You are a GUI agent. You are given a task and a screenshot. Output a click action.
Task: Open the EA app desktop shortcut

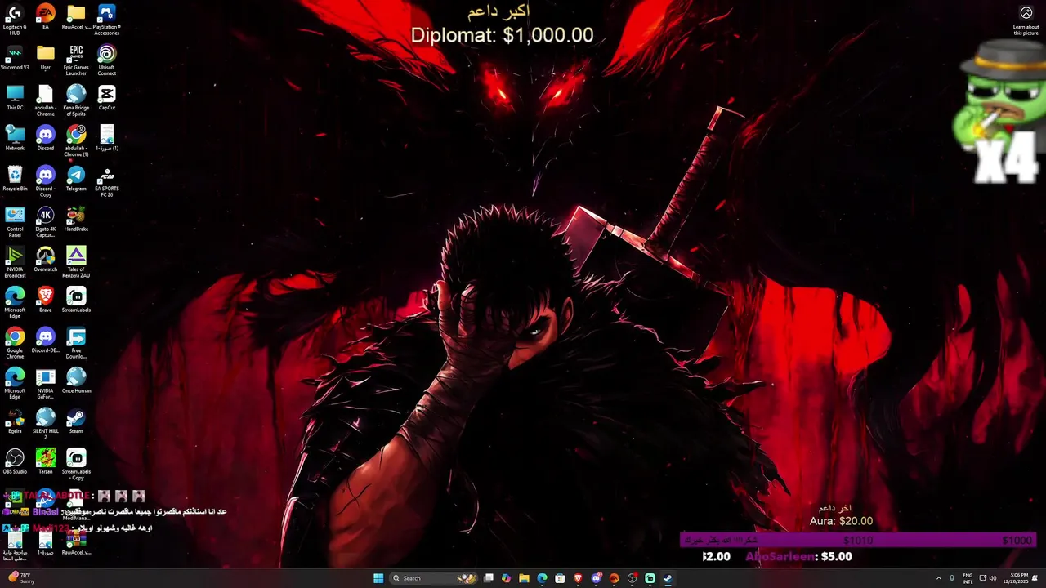[x=46, y=17]
